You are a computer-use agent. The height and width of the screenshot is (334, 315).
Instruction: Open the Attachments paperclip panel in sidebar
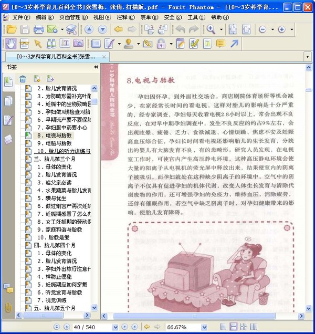(8, 308)
